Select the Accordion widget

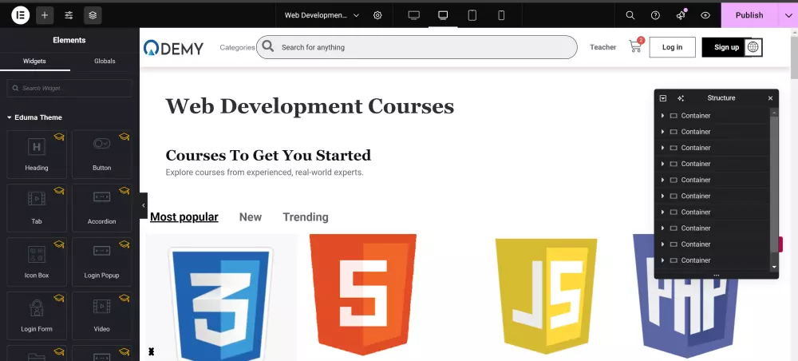tap(102, 208)
